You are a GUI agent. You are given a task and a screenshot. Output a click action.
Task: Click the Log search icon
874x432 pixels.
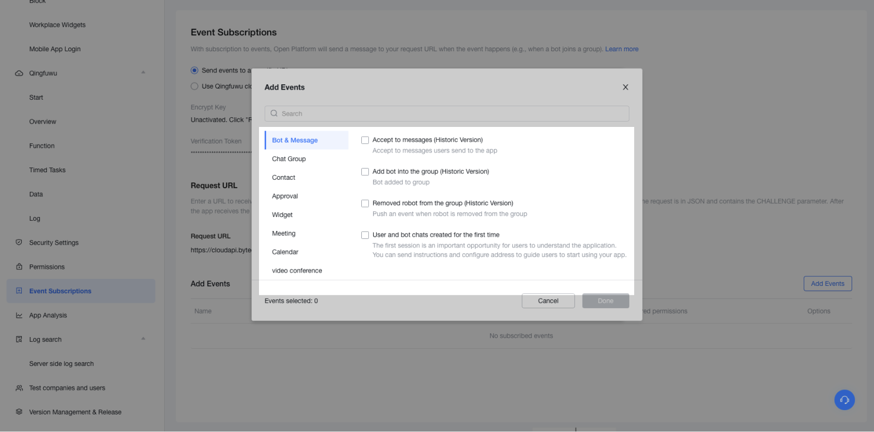[x=19, y=339]
